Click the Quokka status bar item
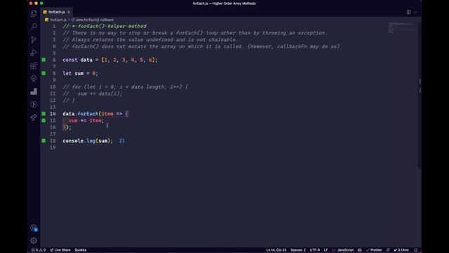Image resolution: width=449 pixels, height=253 pixels. (x=81, y=250)
